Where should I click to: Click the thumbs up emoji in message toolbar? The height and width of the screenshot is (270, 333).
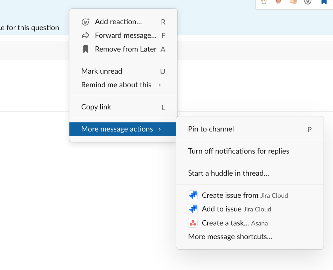tap(293, 2)
